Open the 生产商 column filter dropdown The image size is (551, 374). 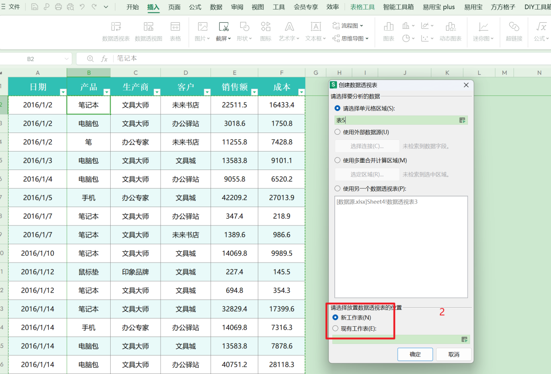[x=157, y=92]
